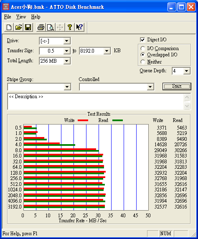Open the File menu

[8, 17]
